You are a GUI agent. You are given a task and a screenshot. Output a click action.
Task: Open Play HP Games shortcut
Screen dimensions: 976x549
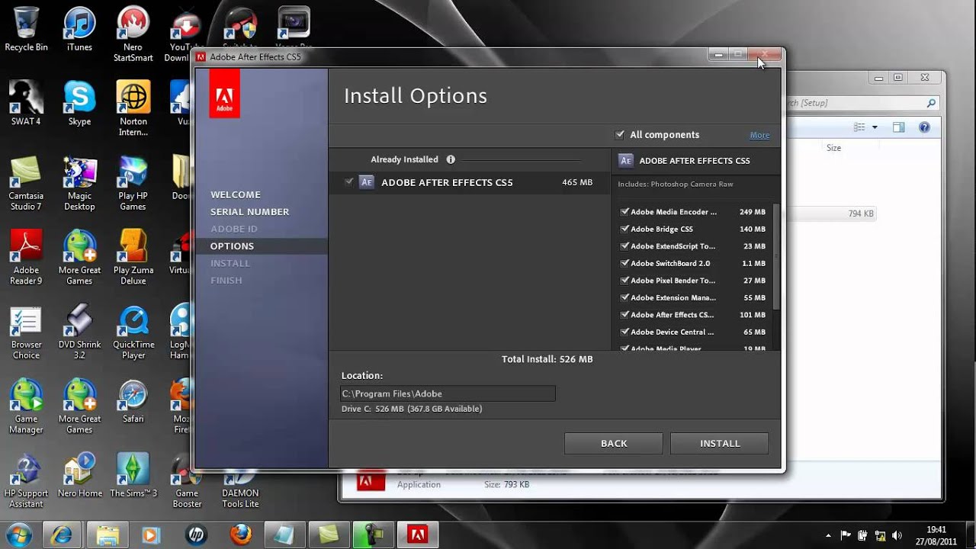[x=133, y=183]
